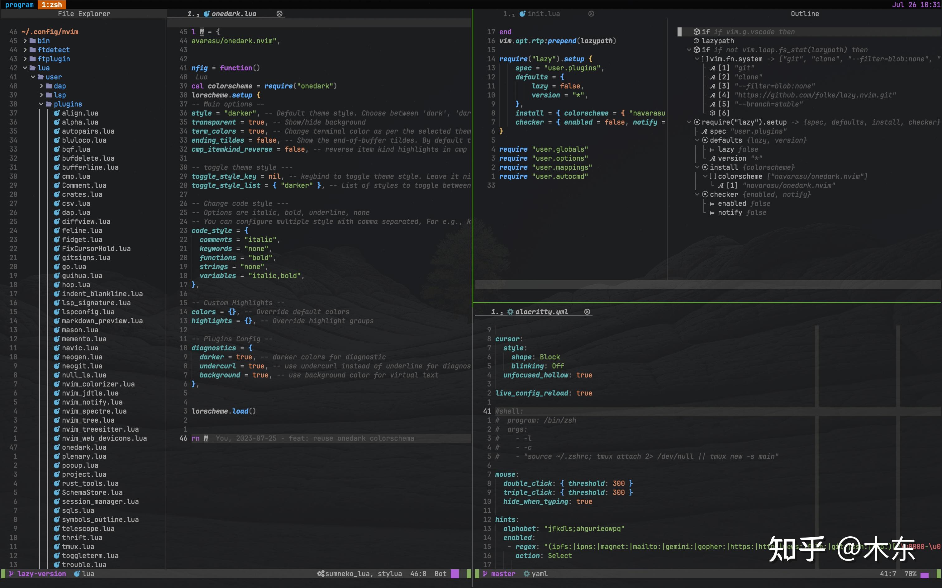Collapse the plugins folder in the tree
The width and height of the screenshot is (942, 588).
point(41,104)
